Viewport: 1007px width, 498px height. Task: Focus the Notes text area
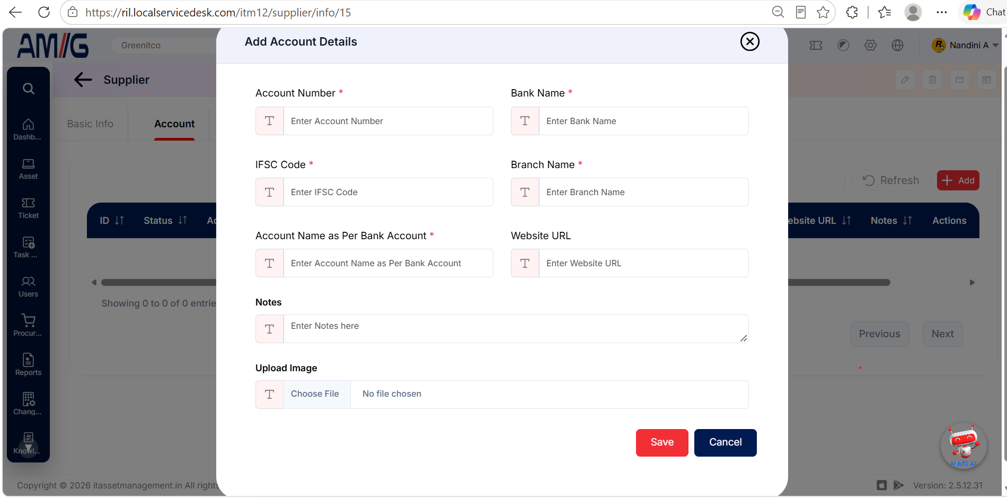pyautogui.click(x=516, y=329)
